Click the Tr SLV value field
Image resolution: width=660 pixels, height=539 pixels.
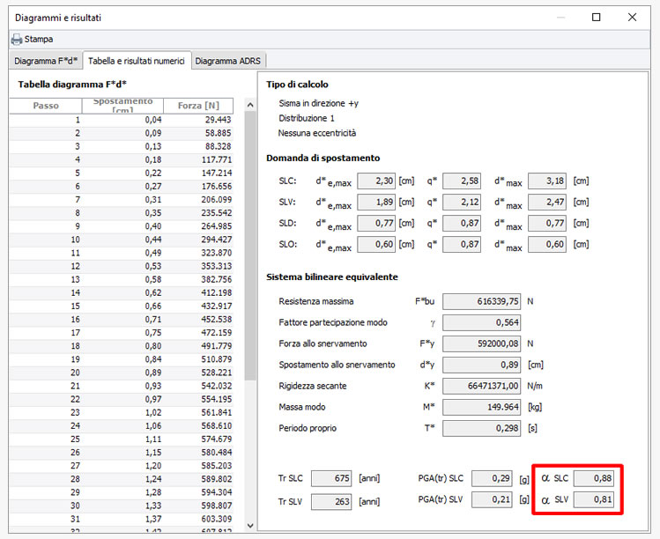tap(331, 501)
